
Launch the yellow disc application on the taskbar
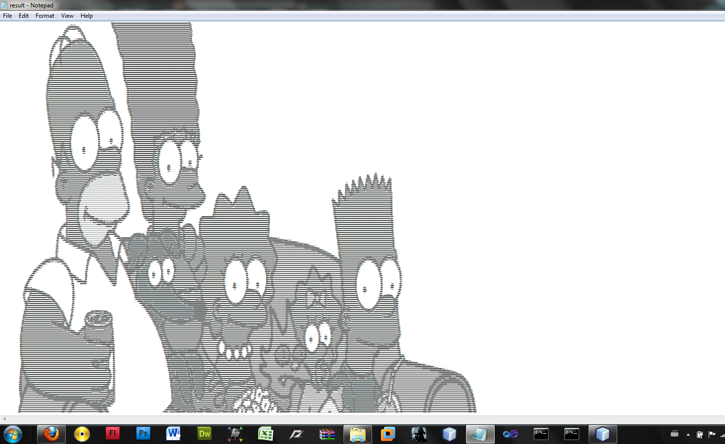tap(82, 434)
